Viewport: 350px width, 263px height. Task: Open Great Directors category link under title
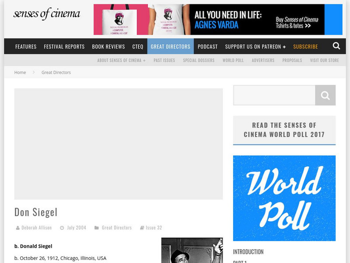pyautogui.click(x=117, y=228)
